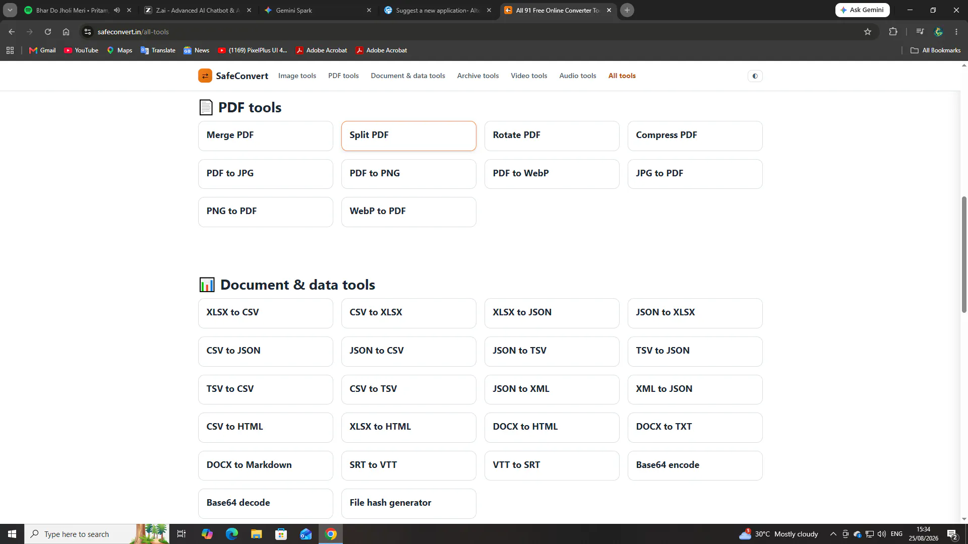Open PDF to PNG converter
Screen dimensions: 968x544
click(x=409, y=174)
